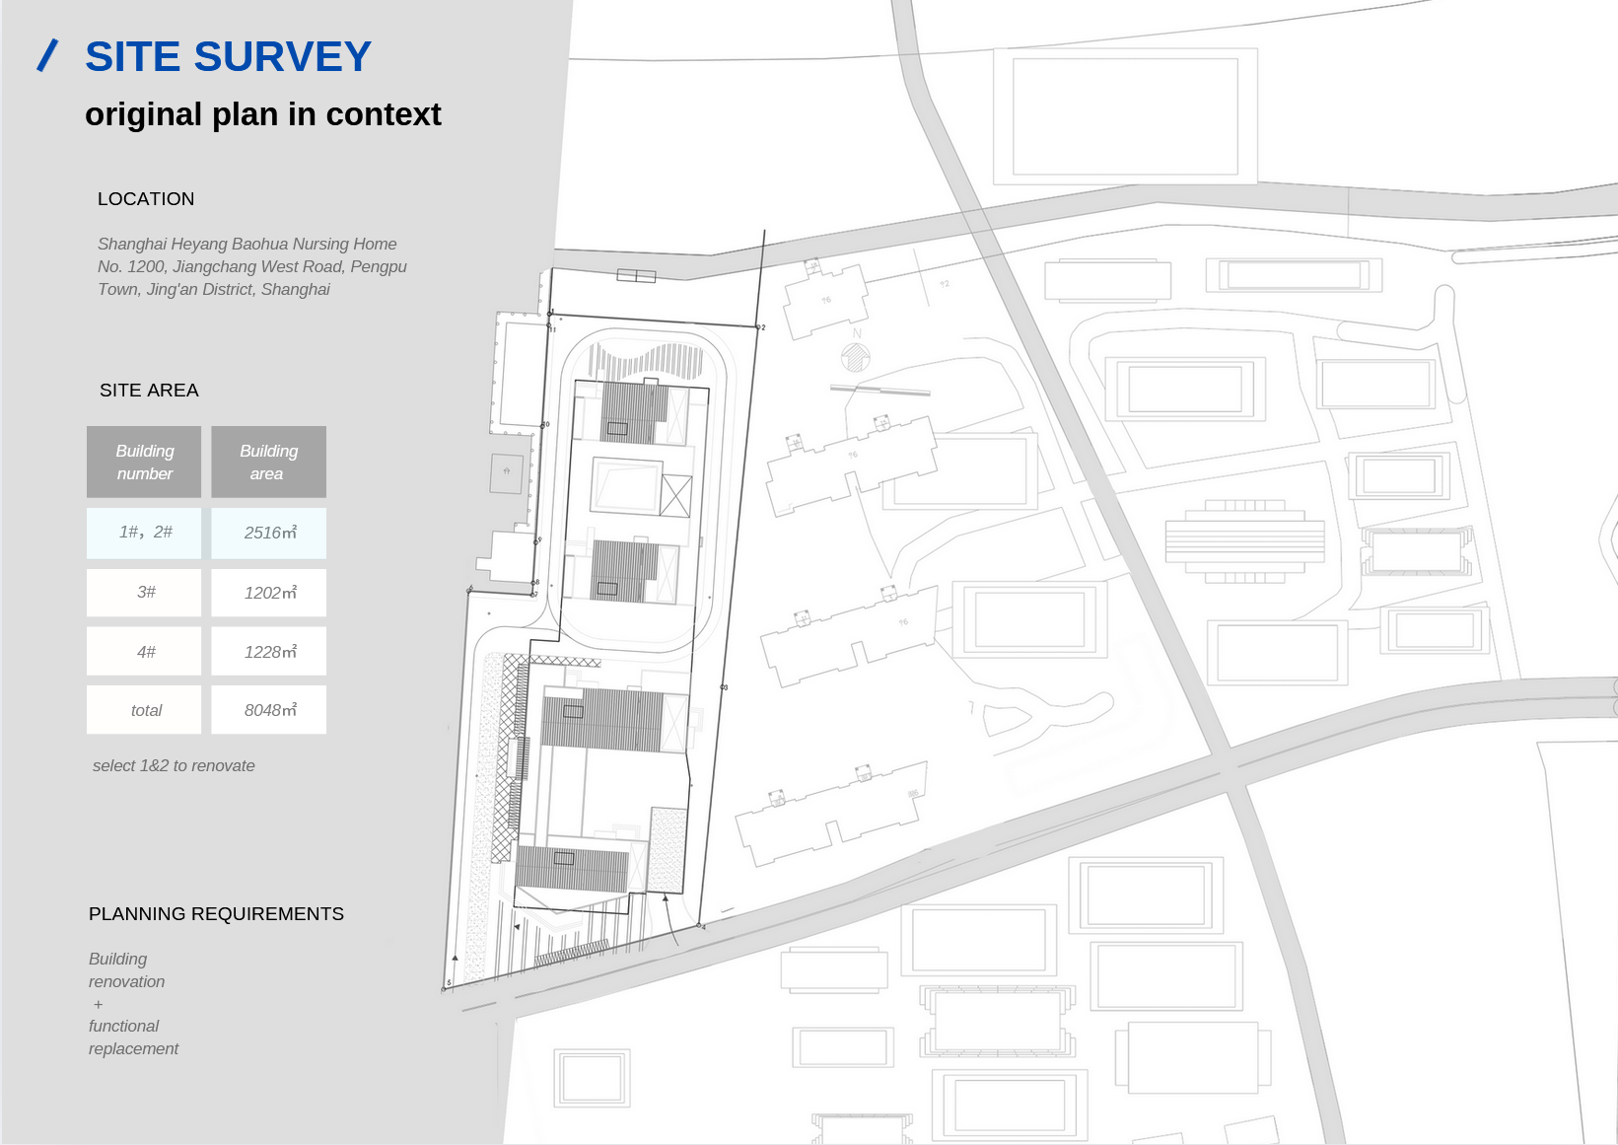Select the '4#' building number cell
Viewport: 1618px width, 1145px height.
pyautogui.click(x=144, y=652)
